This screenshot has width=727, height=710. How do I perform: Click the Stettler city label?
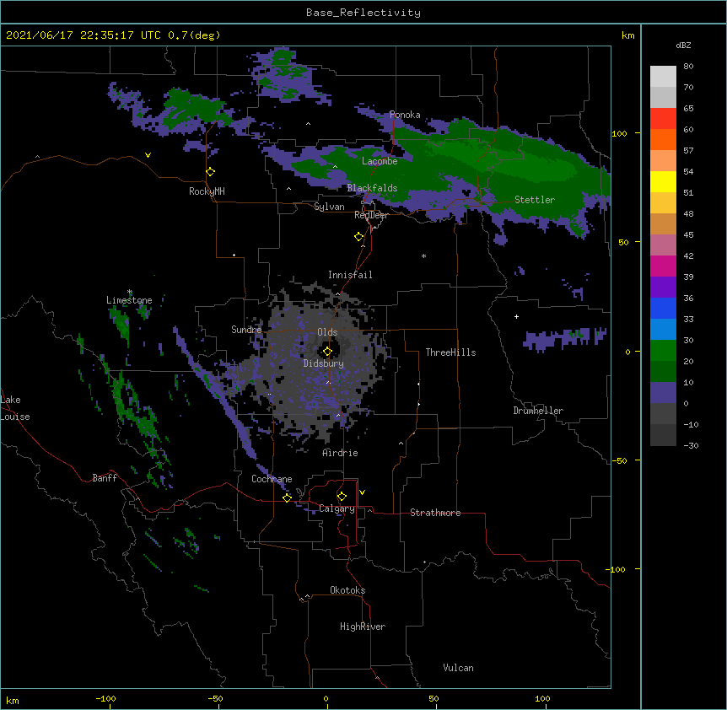tap(535, 200)
